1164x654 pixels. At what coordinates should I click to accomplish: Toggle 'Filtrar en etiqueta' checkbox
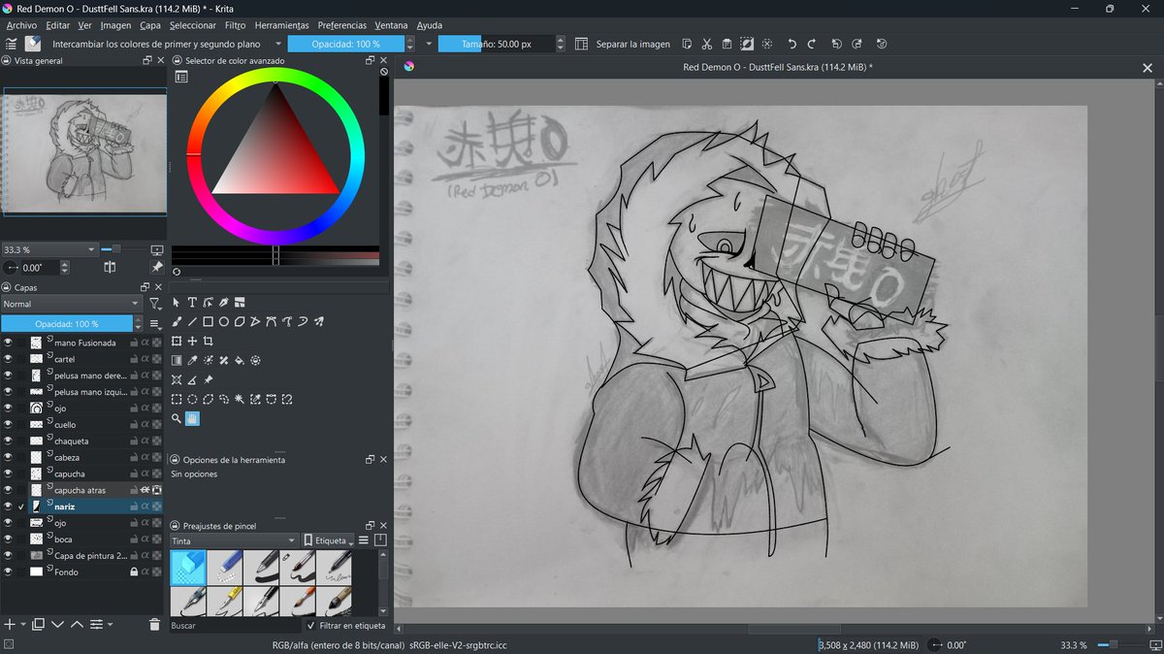coord(310,626)
